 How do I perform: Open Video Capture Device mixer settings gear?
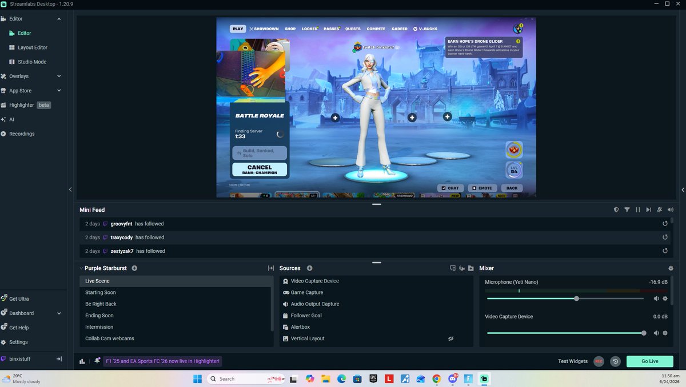pyautogui.click(x=665, y=333)
